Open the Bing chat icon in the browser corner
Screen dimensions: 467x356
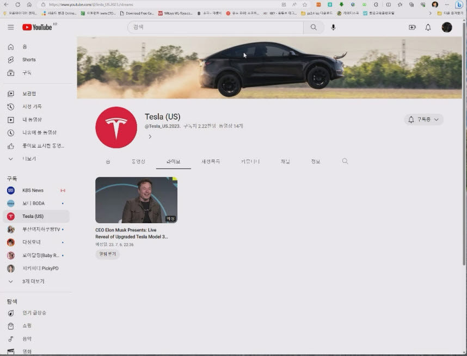coord(459,4)
